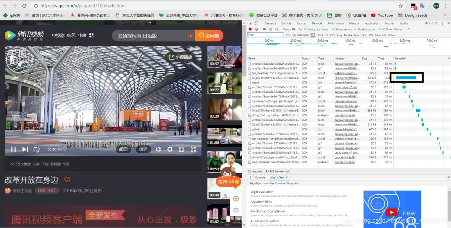The height and width of the screenshot is (228, 451).
Task: Select the large request rows view icon
Action: 294,29
